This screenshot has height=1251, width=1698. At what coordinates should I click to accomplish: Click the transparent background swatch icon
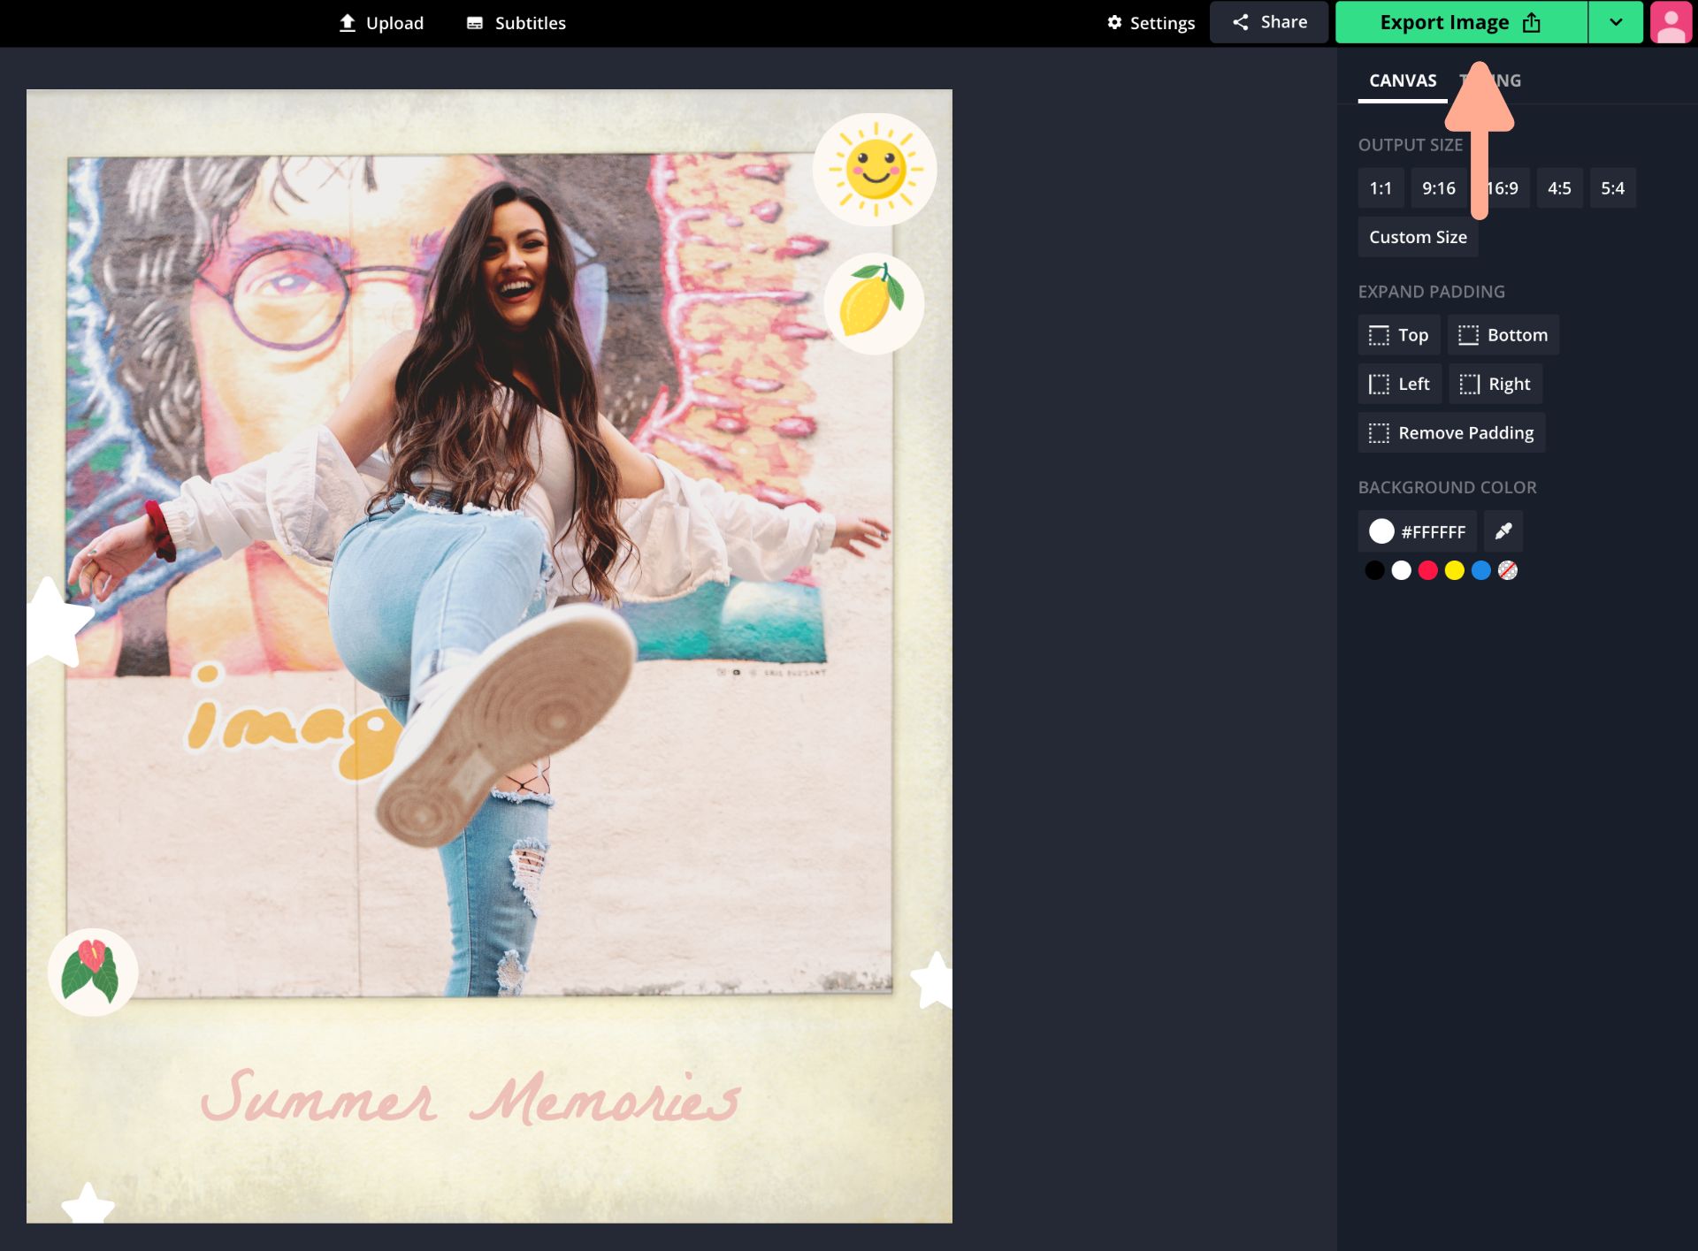(1508, 570)
